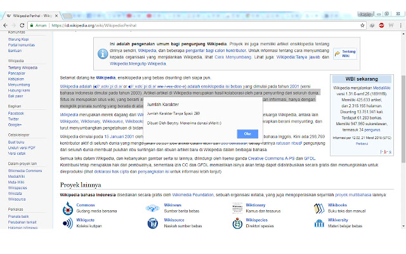
Task: Open deklarasi hak cipta link
Action: [x=112, y=171]
